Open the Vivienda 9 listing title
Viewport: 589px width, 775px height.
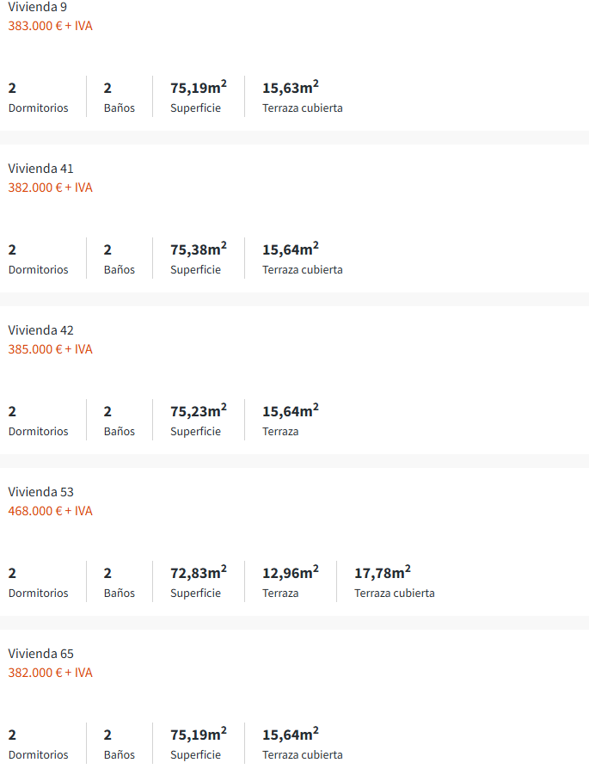pyautogui.click(x=38, y=7)
